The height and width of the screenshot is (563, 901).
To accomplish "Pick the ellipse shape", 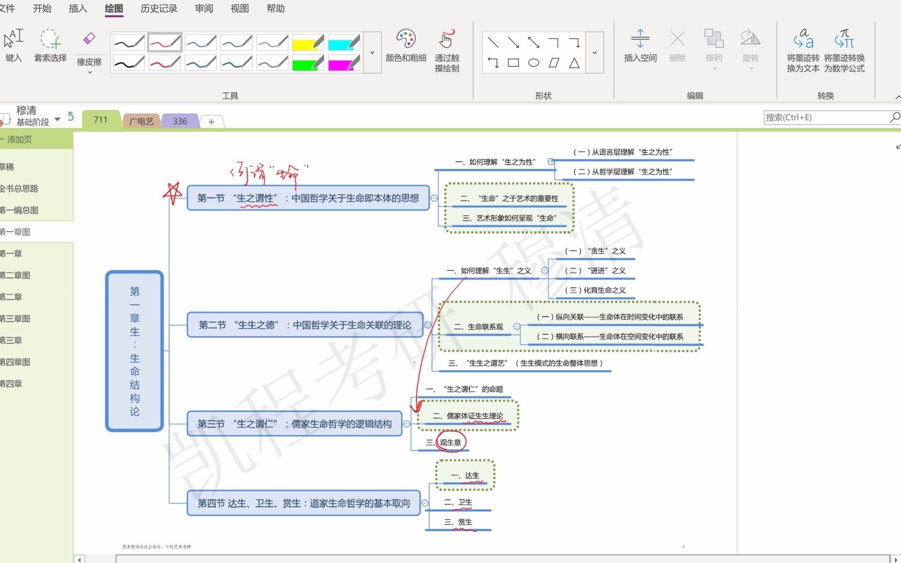I will coord(533,63).
